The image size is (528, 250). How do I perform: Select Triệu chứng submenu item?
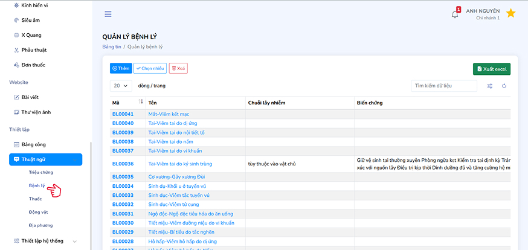(41, 173)
